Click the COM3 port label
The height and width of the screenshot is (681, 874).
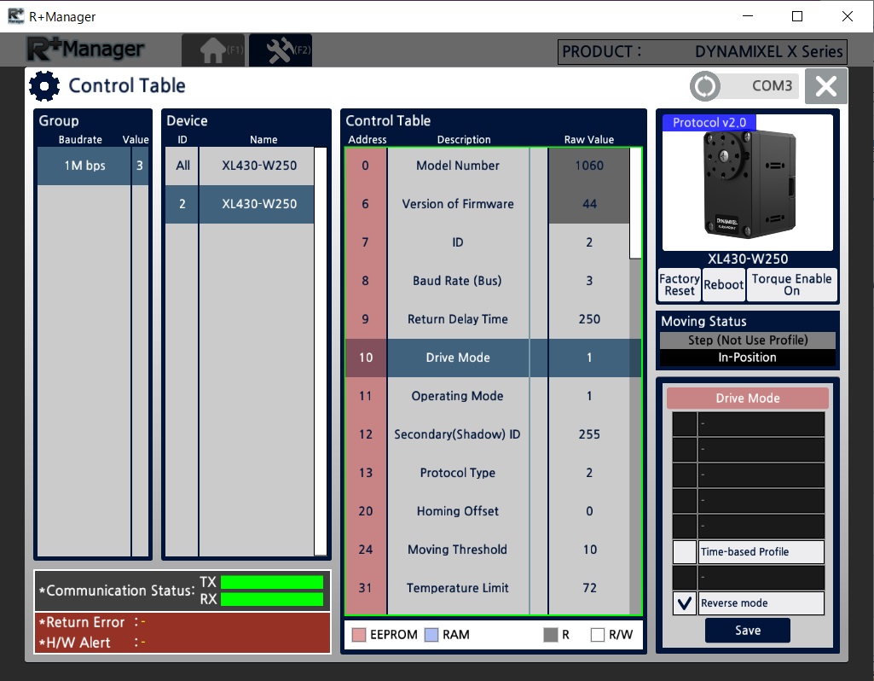pyautogui.click(x=772, y=86)
